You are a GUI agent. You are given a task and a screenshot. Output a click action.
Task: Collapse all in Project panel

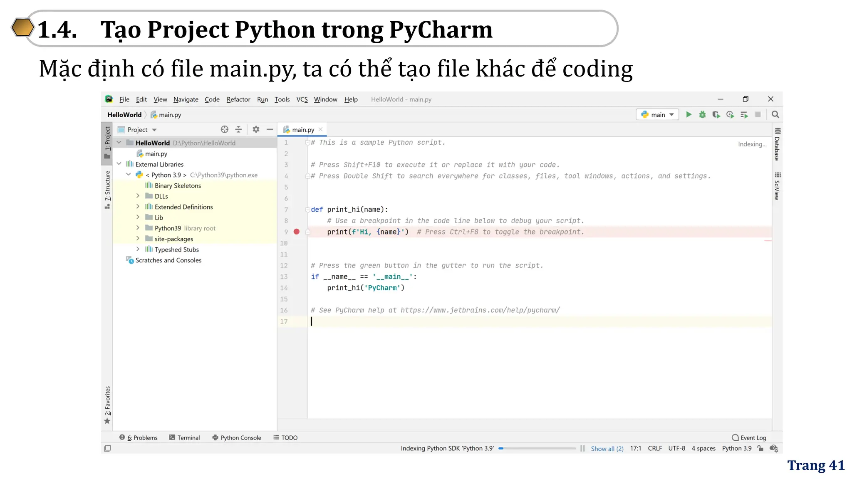(x=238, y=129)
